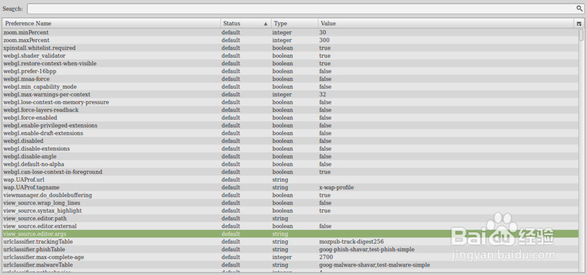Click the 2700 value cell
The width and height of the screenshot is (587, 275).
coord(326,257)
